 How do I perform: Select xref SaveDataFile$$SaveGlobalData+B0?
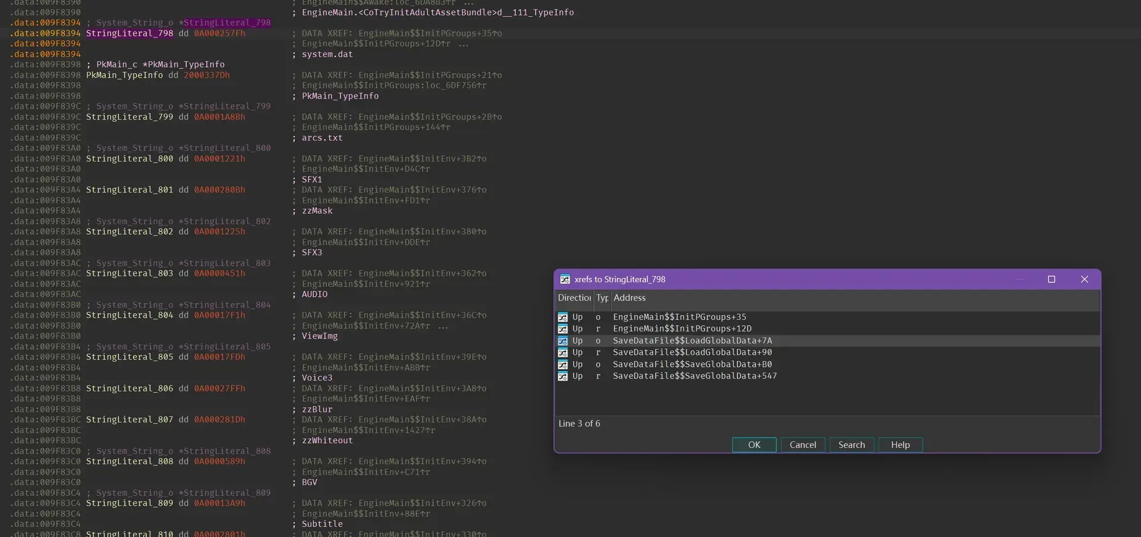click(827, 365)
